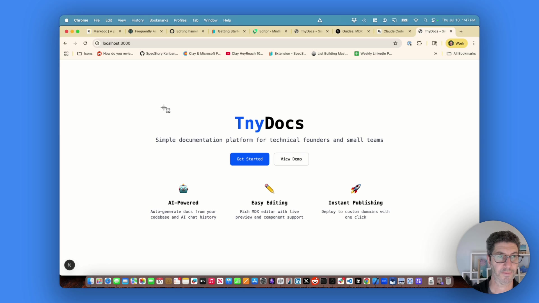Click the macOS Spotlight search icon
The height and width of the screenshot is (303, 539).
pos(425,20)
